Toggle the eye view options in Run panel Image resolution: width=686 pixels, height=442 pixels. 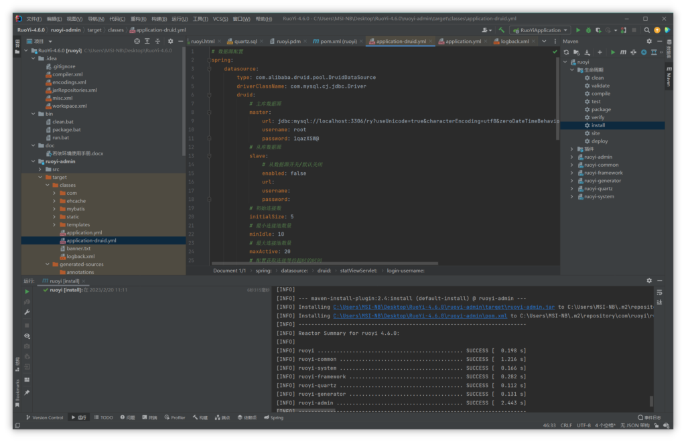pyautogui.click(x=27, y=336)
